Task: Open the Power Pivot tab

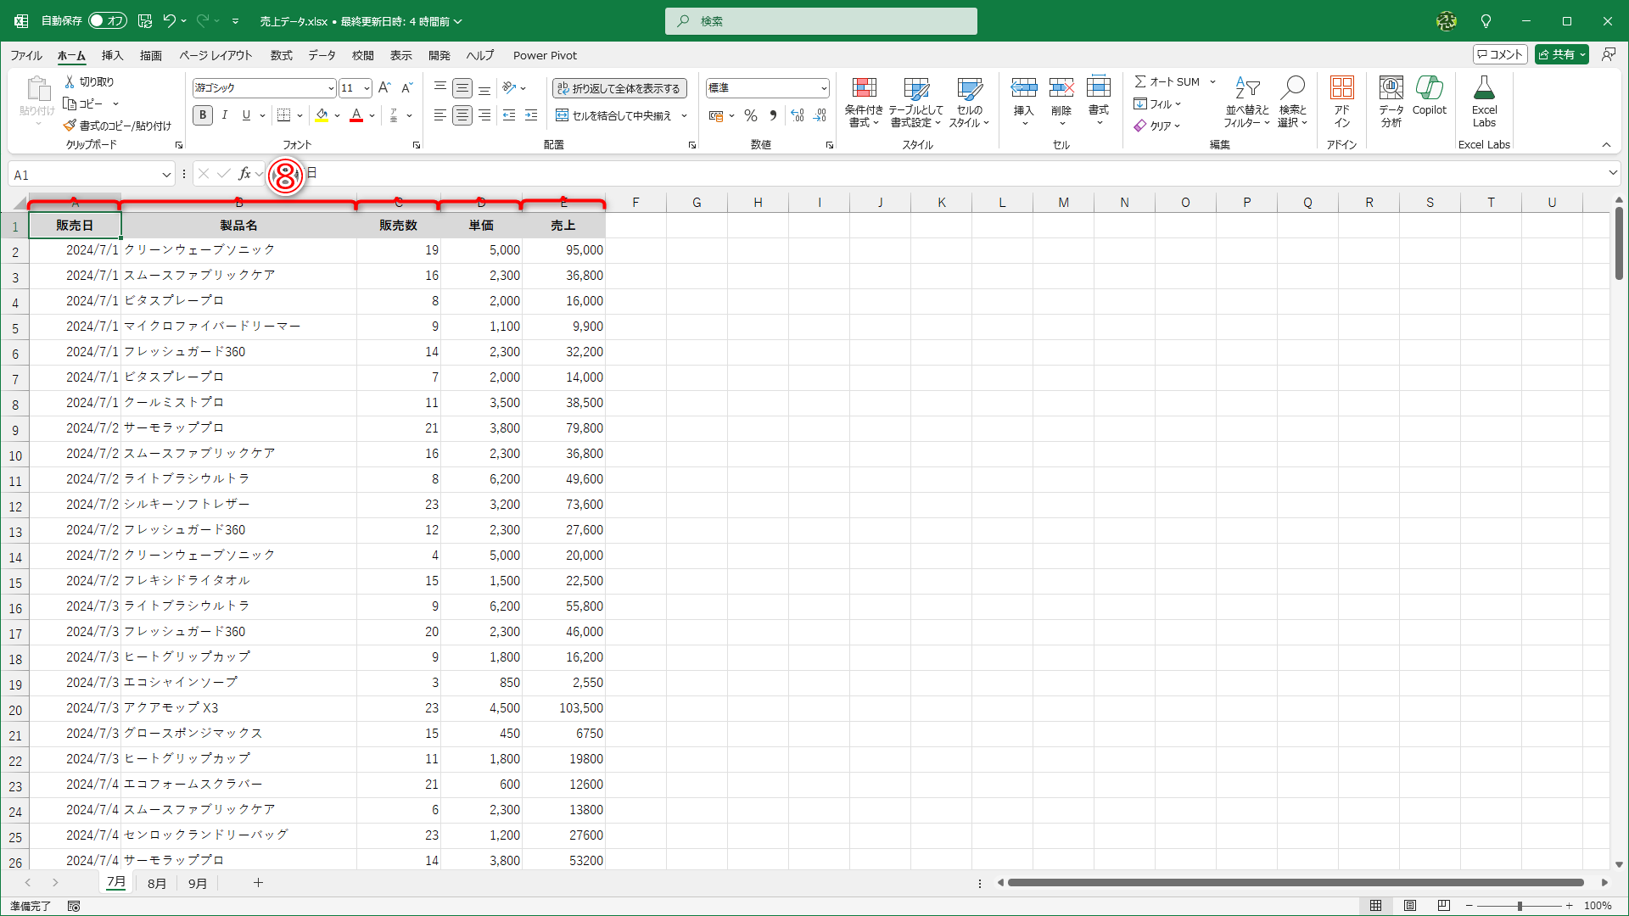Action: coord(545,55)
